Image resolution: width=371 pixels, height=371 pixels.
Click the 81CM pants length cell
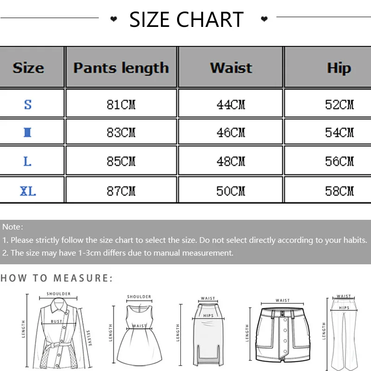coord(121,104)
